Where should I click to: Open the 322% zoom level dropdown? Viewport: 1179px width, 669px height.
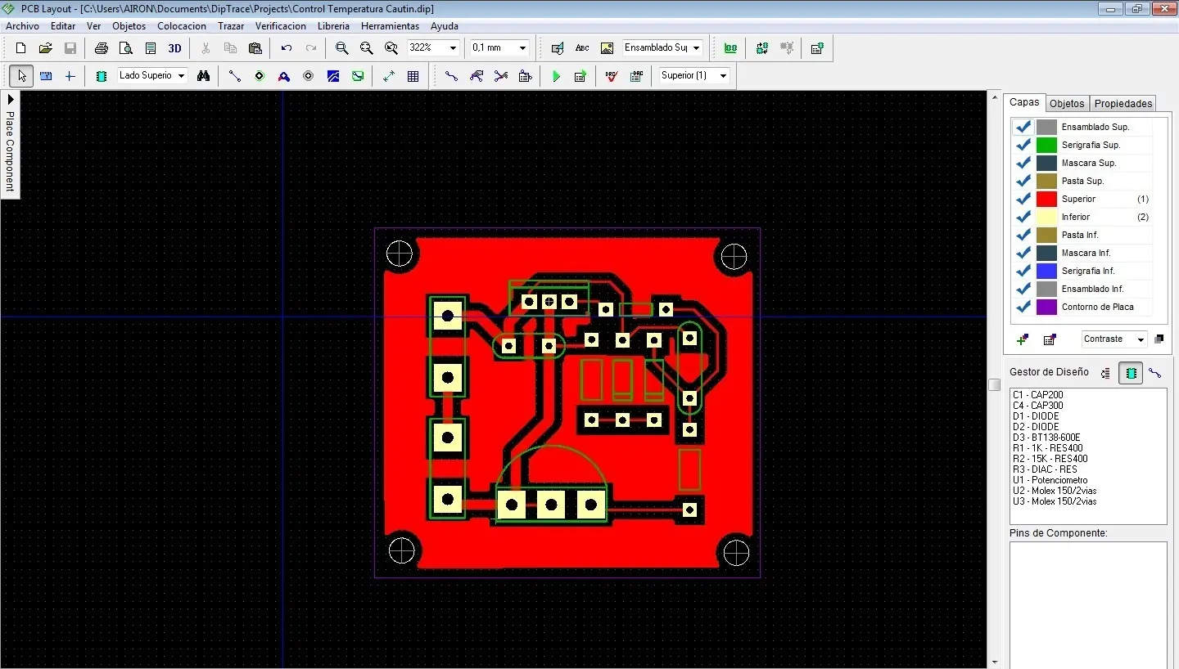click(453, 48)
